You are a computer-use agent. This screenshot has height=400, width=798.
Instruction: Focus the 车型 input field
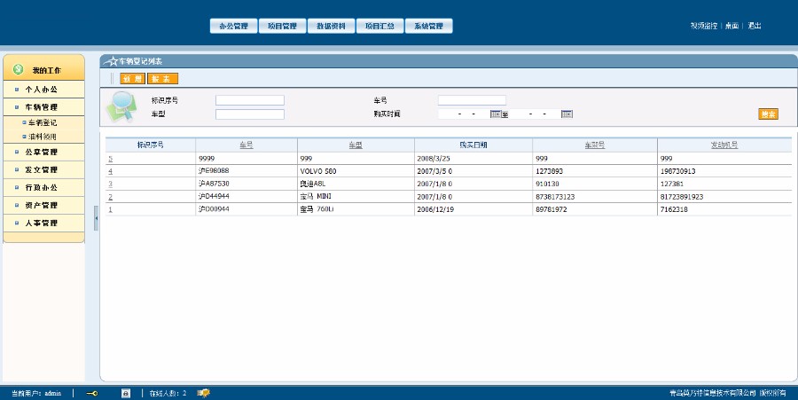click(x=250, y=114)
